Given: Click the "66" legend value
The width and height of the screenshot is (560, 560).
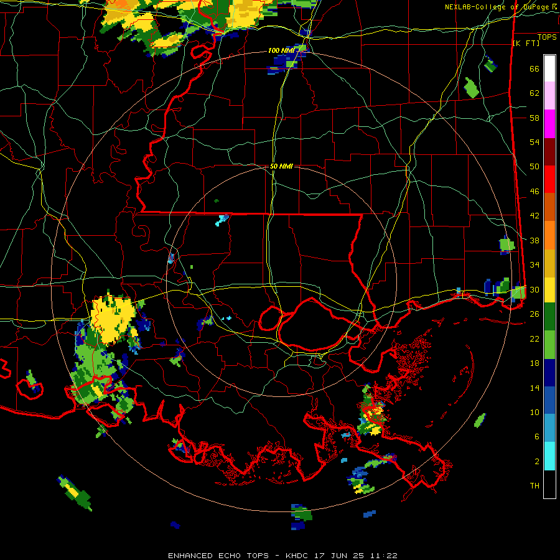Looking at the screenshot, I should tap(534, 68).
